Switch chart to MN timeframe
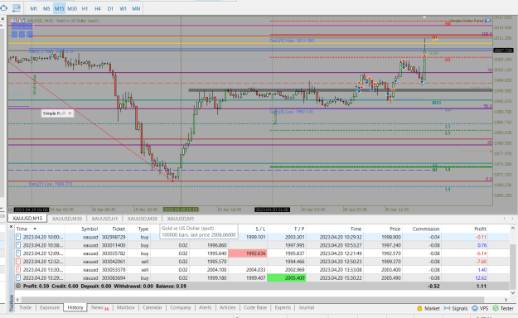The height and width of the screenshot is (318, 518). pyautogui.click(x=136, y=8)
